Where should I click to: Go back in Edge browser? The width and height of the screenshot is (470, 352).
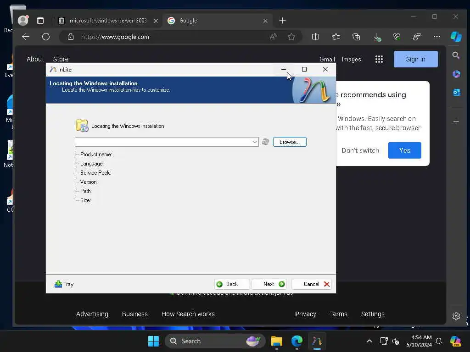click(x=26, y=37)
